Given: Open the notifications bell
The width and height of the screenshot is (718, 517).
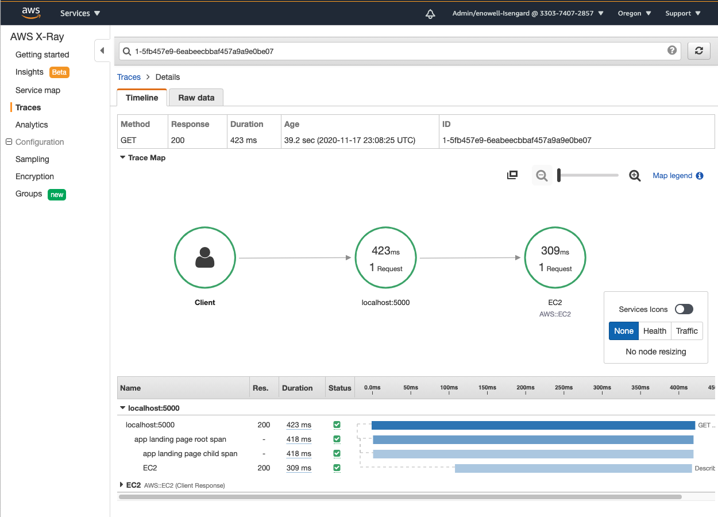Looking at the screenshot, I should tap(430, 14).
